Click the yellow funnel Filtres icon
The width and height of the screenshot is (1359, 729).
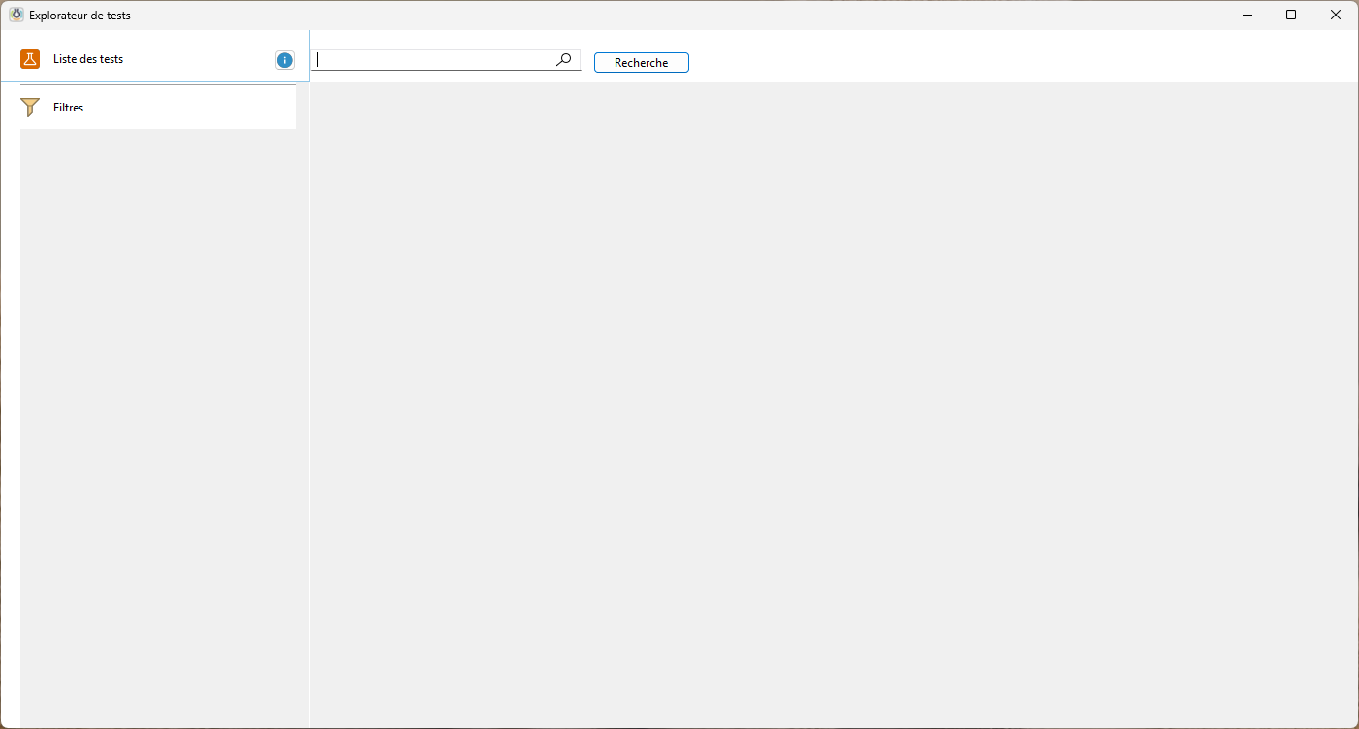pos(30,108)
